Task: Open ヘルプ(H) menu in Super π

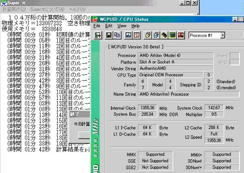Action: click(77, 9)
